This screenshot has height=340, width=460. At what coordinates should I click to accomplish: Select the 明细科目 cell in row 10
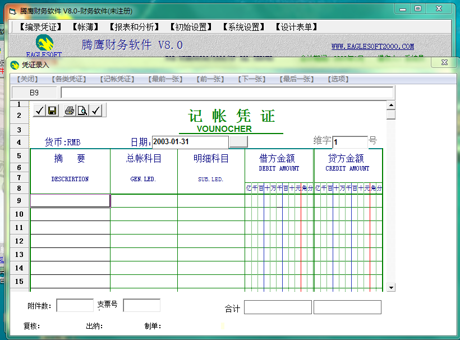click(x=211, y=214)
